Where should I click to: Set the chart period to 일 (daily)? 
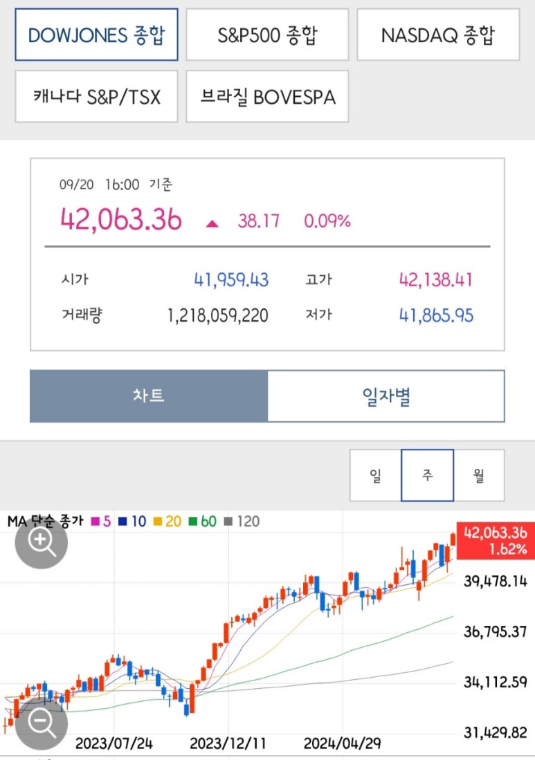[x=375, y=475]
